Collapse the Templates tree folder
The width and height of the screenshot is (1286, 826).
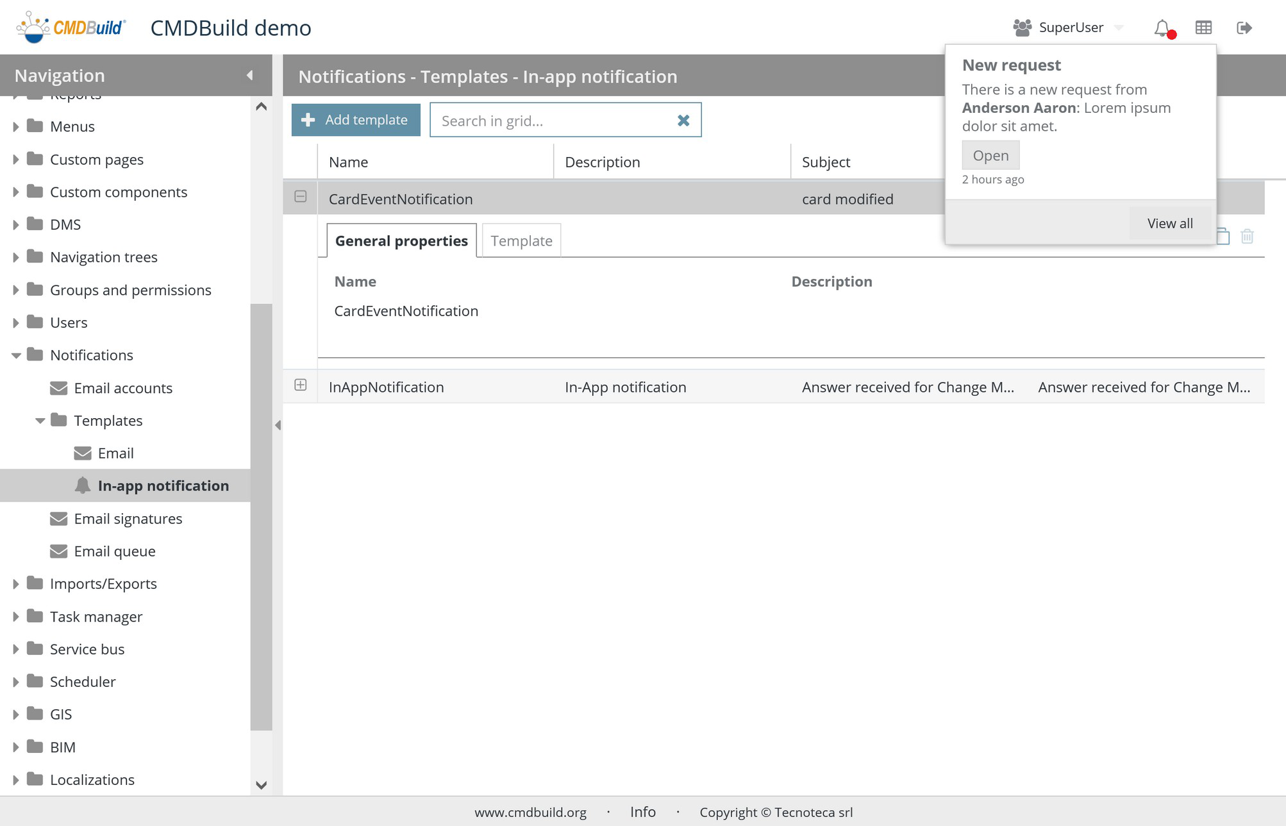(x=40, y=421)
